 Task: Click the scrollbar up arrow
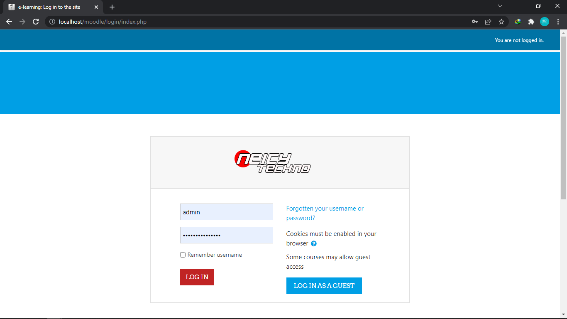pos(563,33)
